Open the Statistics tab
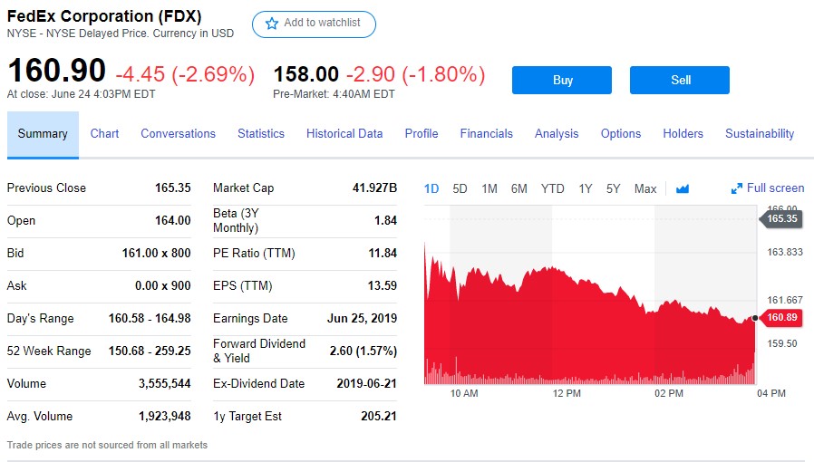This screenshot has width=814, height=462. [260, 134]
